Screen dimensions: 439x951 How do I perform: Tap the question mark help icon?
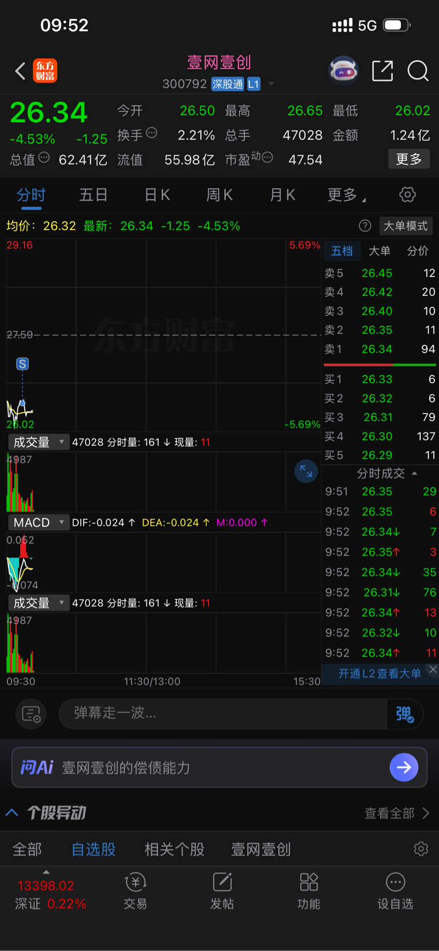tap(365, 226)
